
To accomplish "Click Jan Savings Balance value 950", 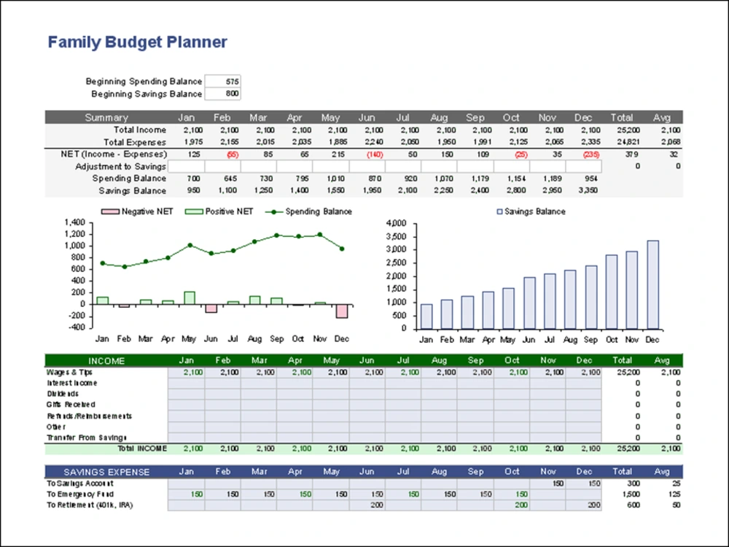I will click(193, 190).
